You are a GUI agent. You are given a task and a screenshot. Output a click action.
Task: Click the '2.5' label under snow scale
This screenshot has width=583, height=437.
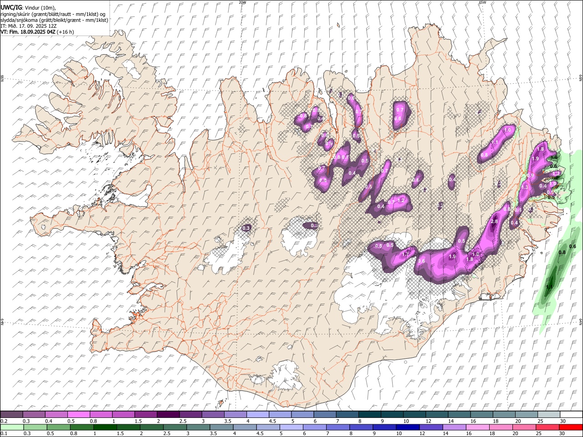tap(183, 421)
